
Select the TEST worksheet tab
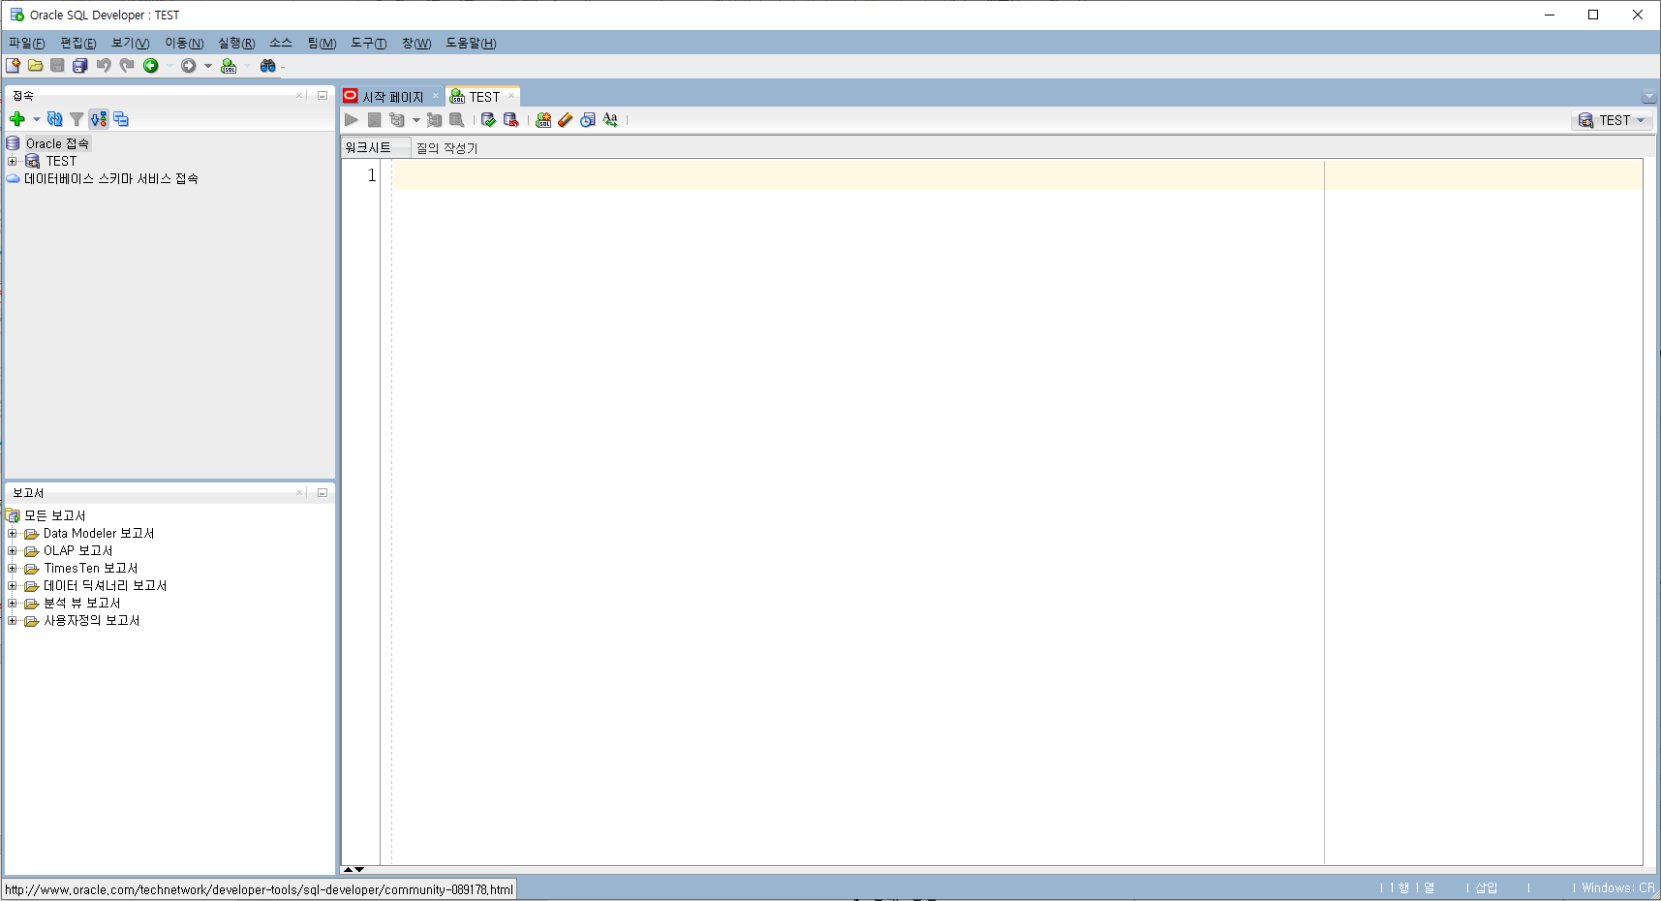[483, 97]
